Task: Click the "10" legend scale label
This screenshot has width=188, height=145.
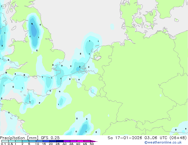Action: pos(37,144)
